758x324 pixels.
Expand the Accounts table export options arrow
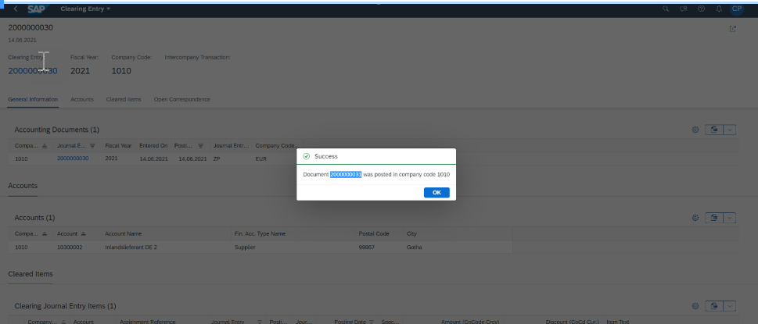(x=730, y=218)
